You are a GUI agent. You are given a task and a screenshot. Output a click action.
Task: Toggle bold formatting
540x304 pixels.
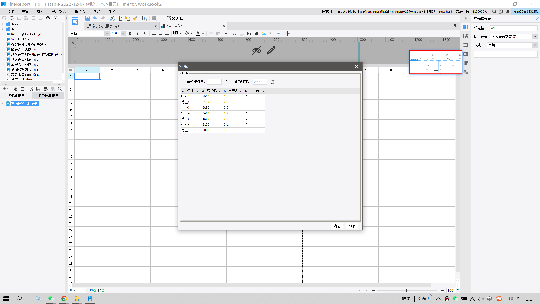tap(130, 33)
